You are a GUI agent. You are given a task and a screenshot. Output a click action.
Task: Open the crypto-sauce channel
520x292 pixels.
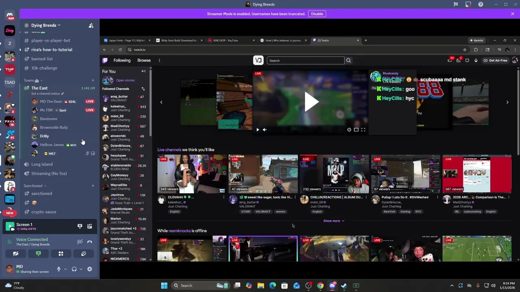43,212
